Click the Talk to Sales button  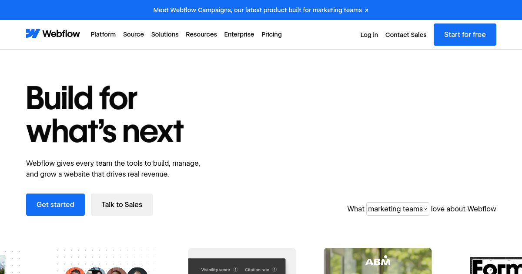point(122,204)
